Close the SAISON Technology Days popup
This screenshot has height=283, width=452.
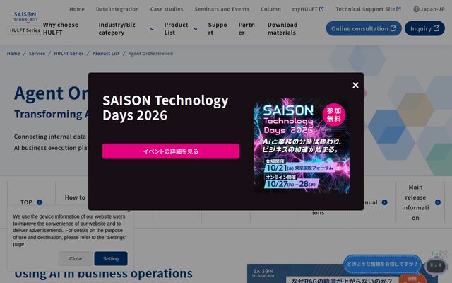[355, 85]
